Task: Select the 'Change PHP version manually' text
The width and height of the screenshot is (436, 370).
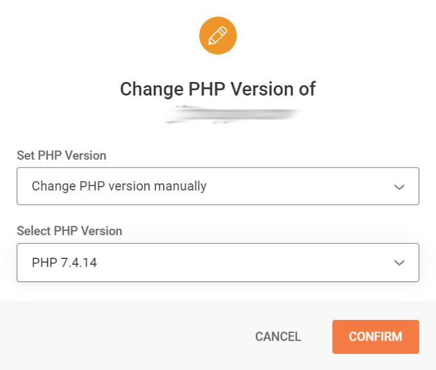Action: point(119,187)
